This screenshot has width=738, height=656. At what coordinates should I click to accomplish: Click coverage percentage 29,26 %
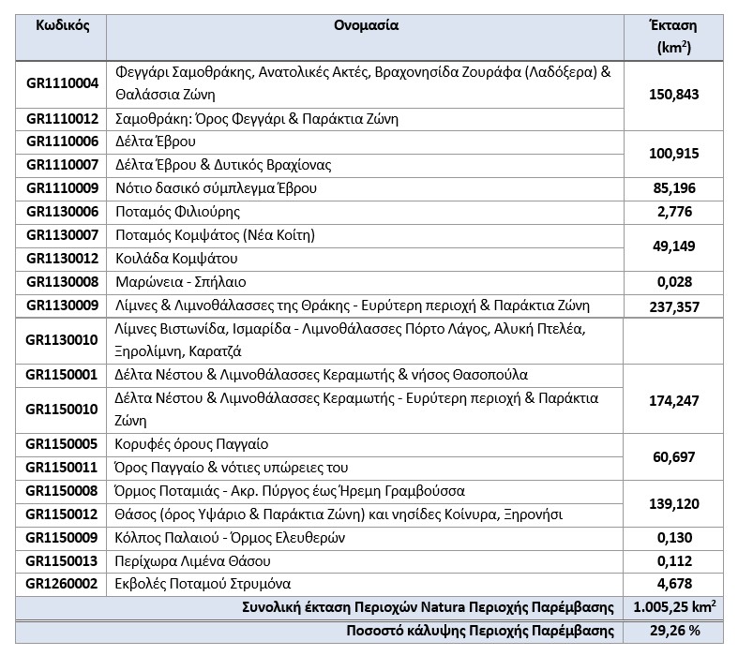(674, 631)
